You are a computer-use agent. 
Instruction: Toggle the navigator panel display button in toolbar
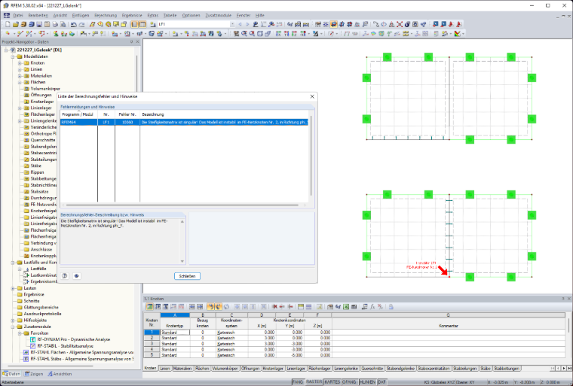[134, 24]
